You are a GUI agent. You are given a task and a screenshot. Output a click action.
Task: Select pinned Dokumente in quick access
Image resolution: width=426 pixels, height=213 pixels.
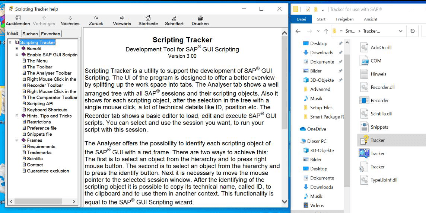coord(322,62)
